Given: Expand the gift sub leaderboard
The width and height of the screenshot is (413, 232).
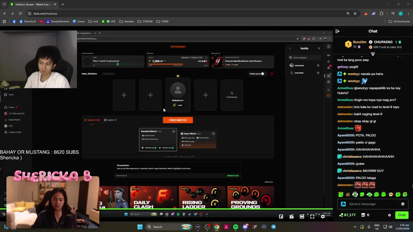Looking at the screenshot, I should [373, 54].
